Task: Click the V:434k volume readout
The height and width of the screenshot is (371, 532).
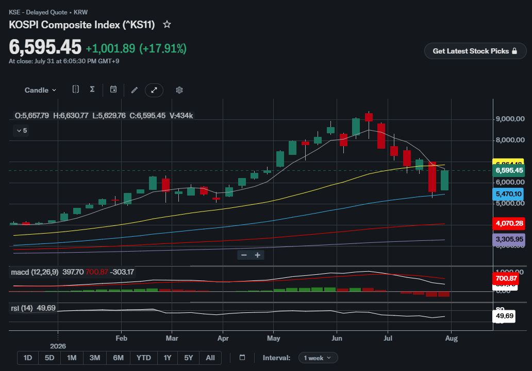Action: pyautogui.click(x=181, y=116)
